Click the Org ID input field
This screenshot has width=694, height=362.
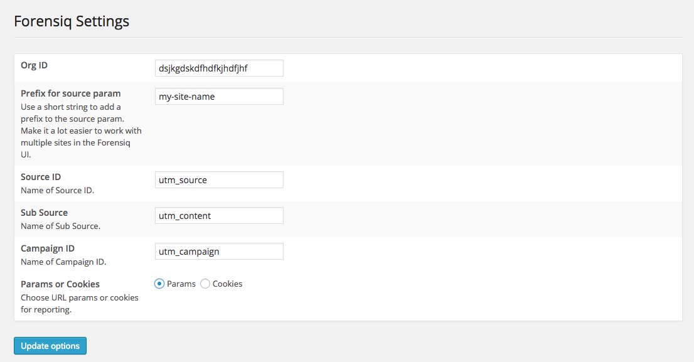point(219,68)
